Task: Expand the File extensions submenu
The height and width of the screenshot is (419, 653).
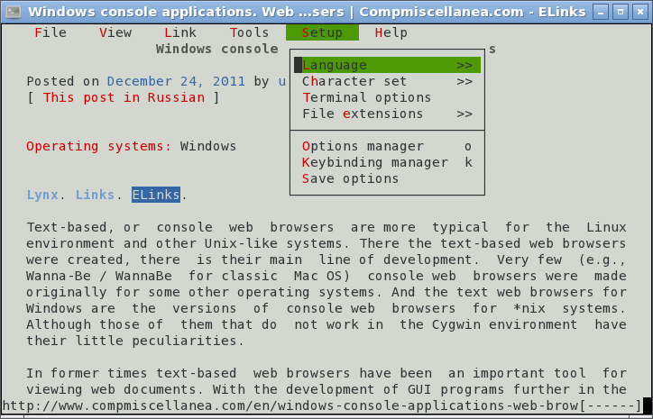Action: click(387, 114)
